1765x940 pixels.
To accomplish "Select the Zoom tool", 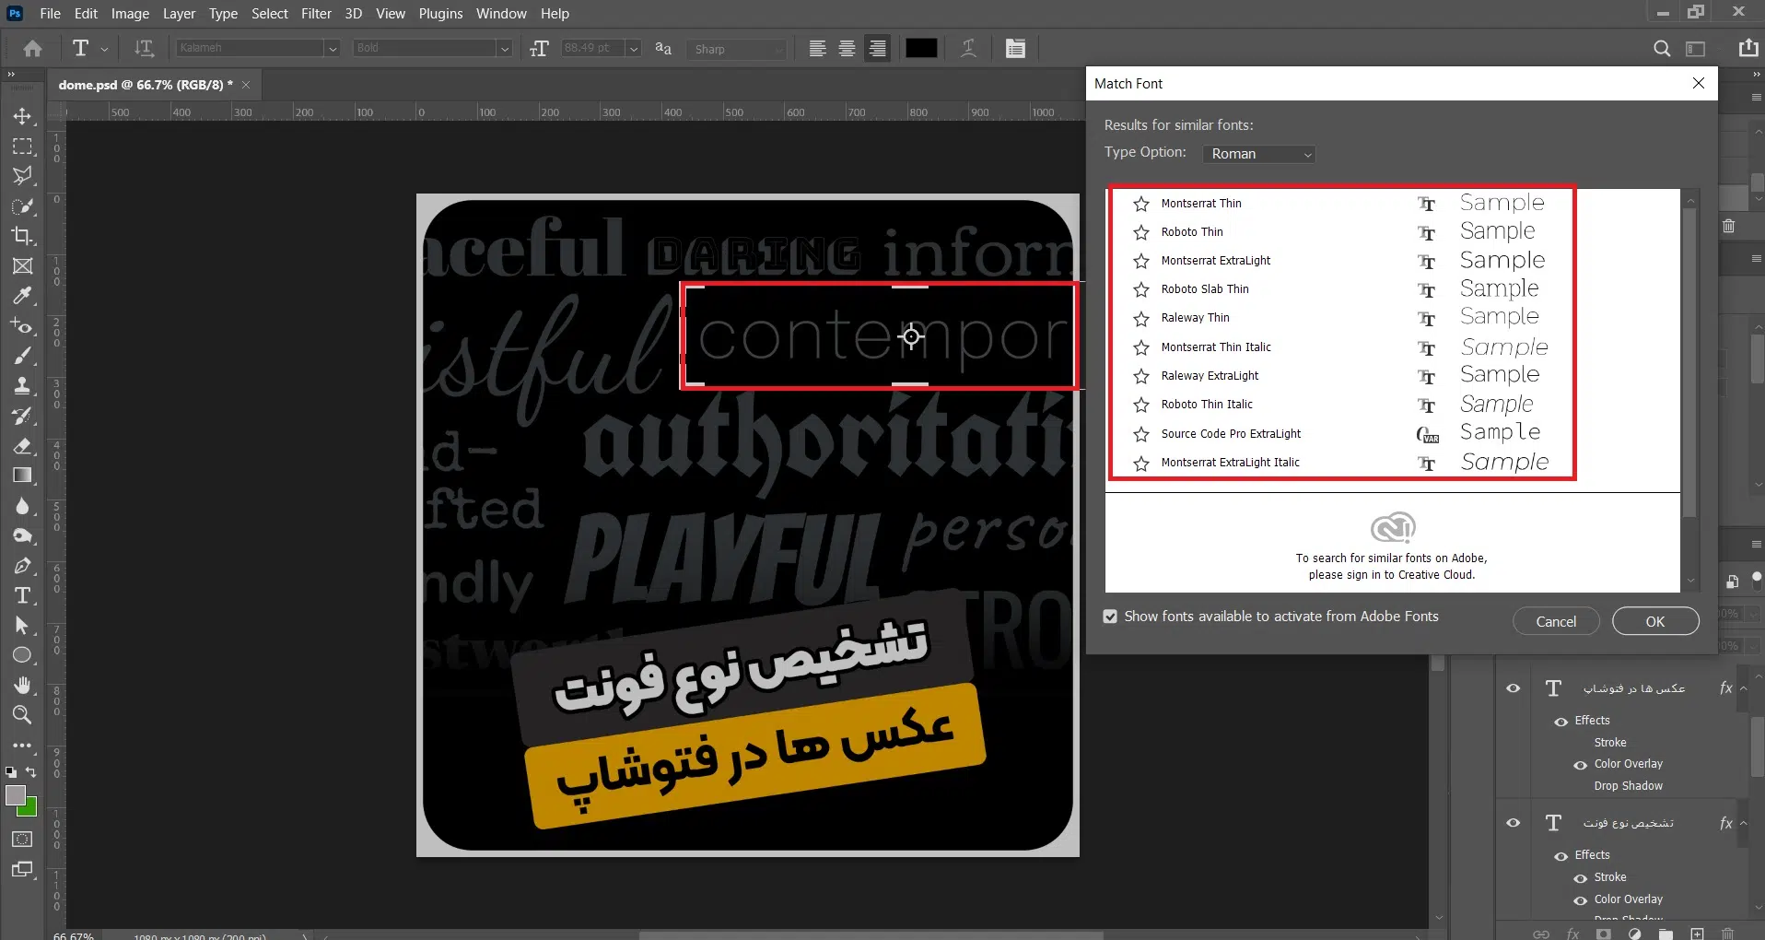I will pyautogui.click(x=23, y=715).
